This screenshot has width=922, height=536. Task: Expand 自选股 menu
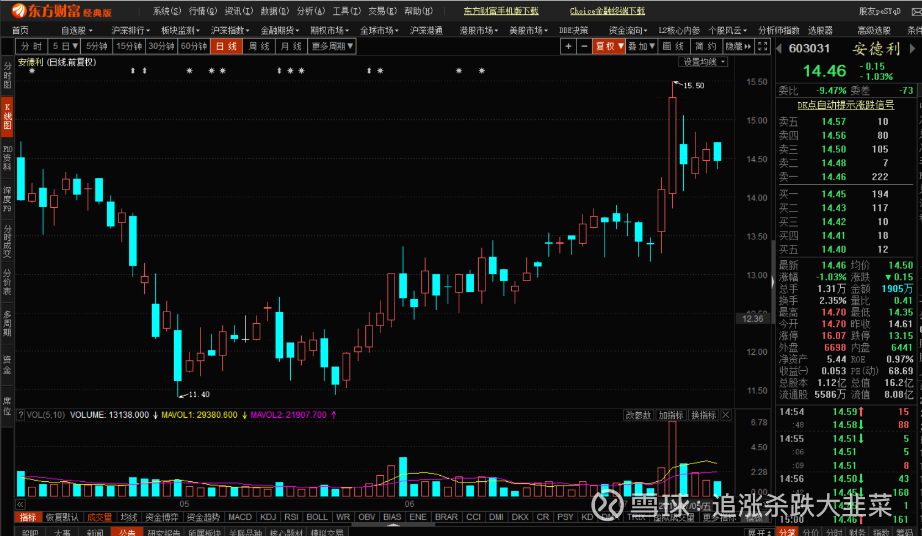tap(76, 30)
